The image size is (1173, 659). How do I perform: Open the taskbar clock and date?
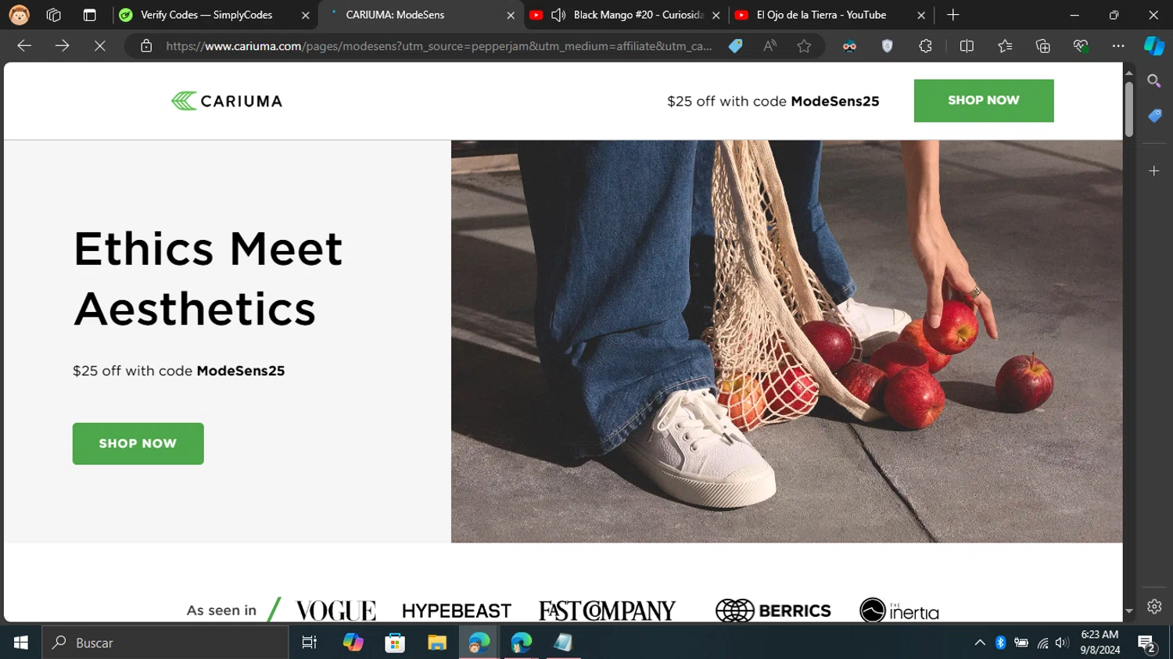coord(1099,643)
